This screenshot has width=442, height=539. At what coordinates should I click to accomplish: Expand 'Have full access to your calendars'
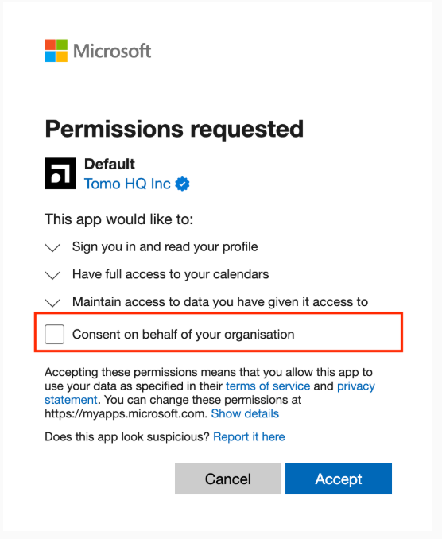pyautogui.click(x=52, y=275)
